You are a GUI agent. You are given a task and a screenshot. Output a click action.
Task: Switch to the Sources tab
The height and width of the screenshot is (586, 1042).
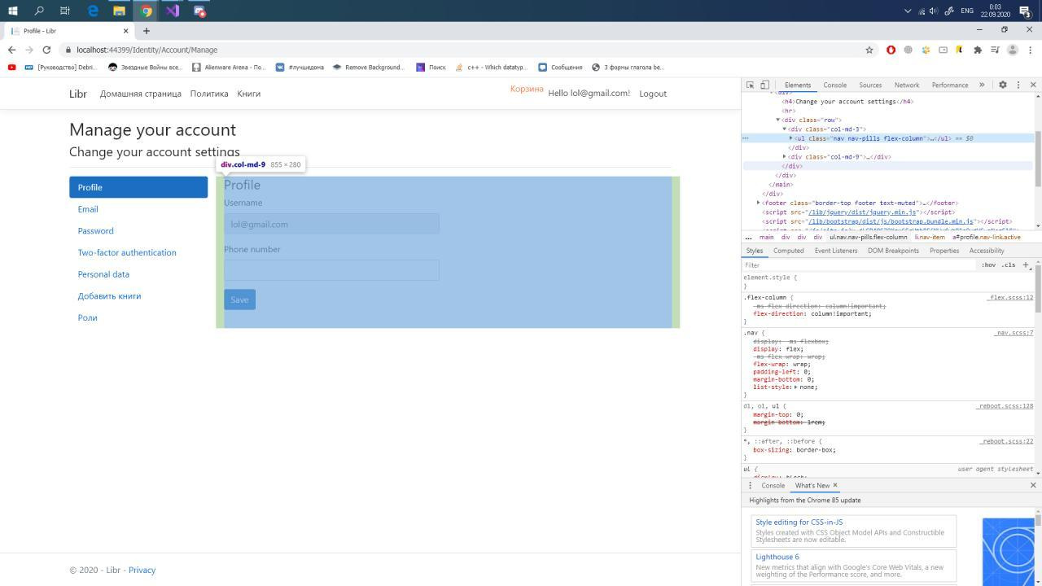(870, 85)
